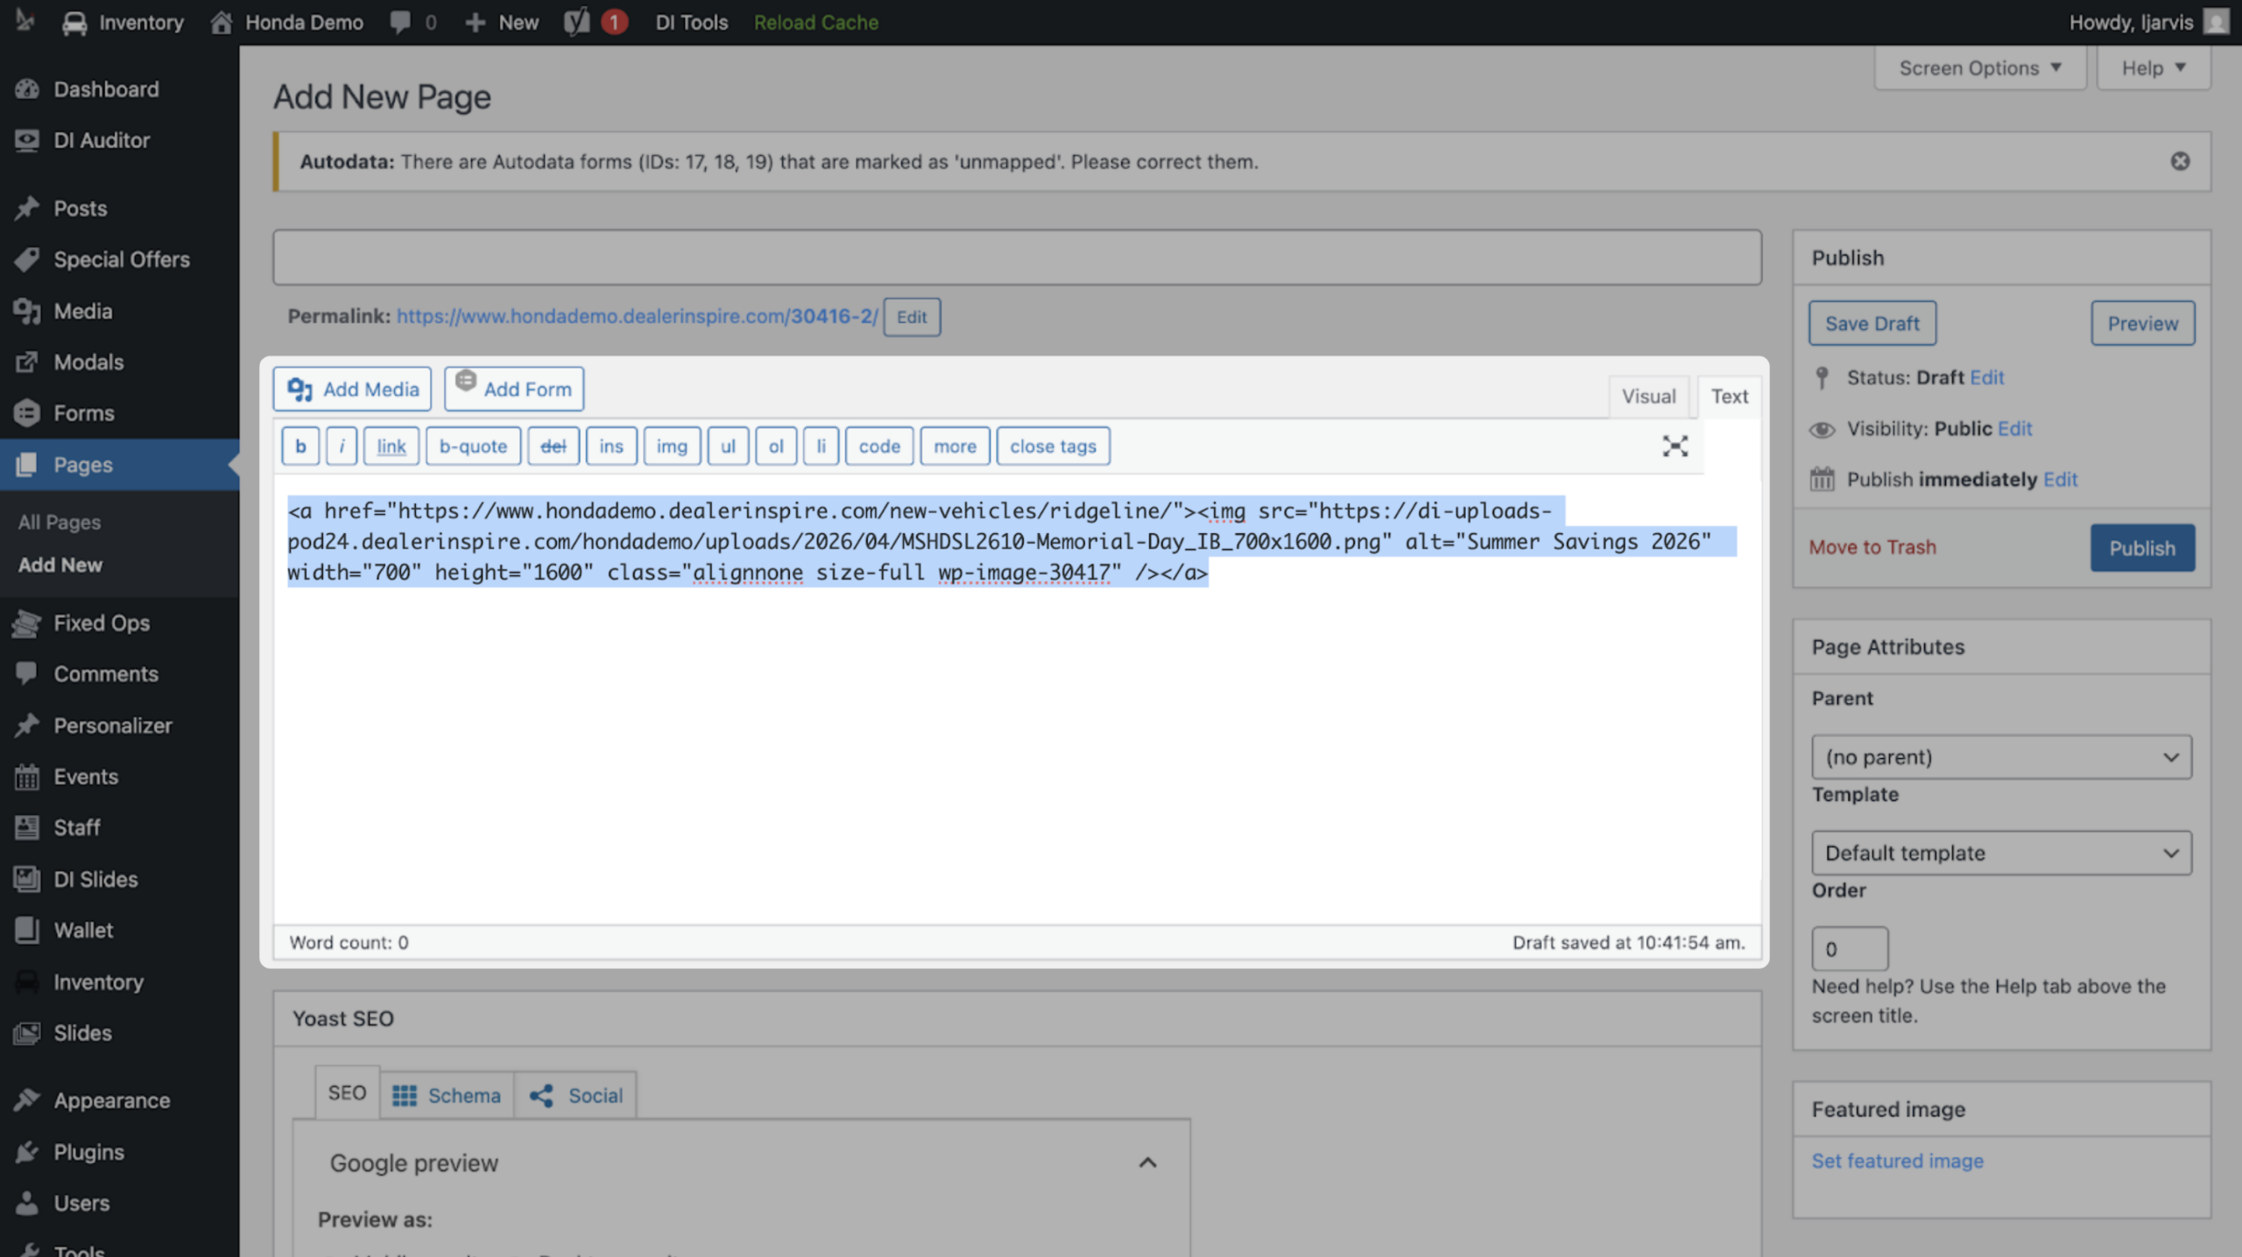This screenshot has width=2242, height=1257.
Task: Click the b-quote quicktag button
Action: (473, 446)
